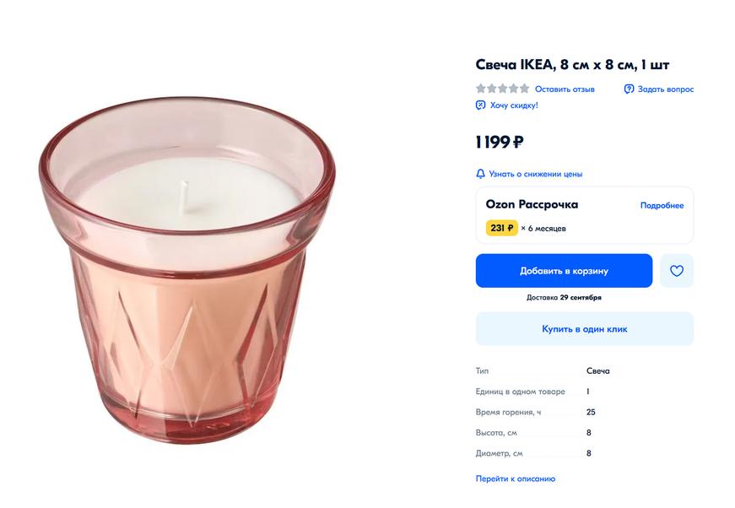Click "Узнать о снижении цены" link

click(535, 174)
